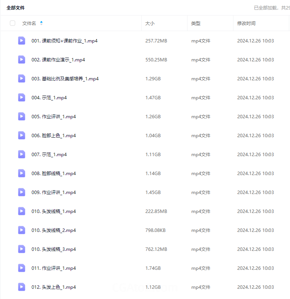Click the 类型 column header
The image size is (290, 299).
(x=196, y=23)
